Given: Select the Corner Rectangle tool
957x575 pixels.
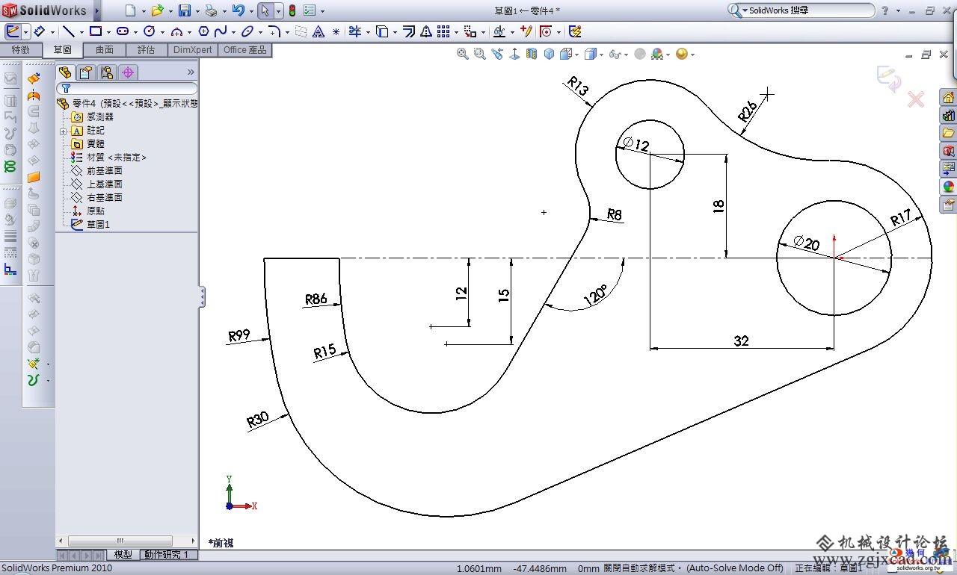Looking at the screenshot, I should tap(96, 31).
